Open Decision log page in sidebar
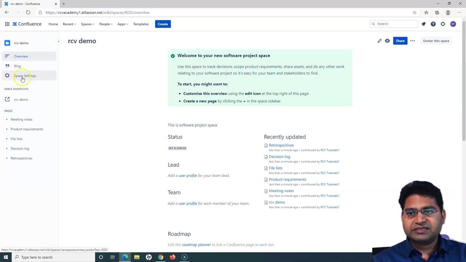 pos(20,148)
